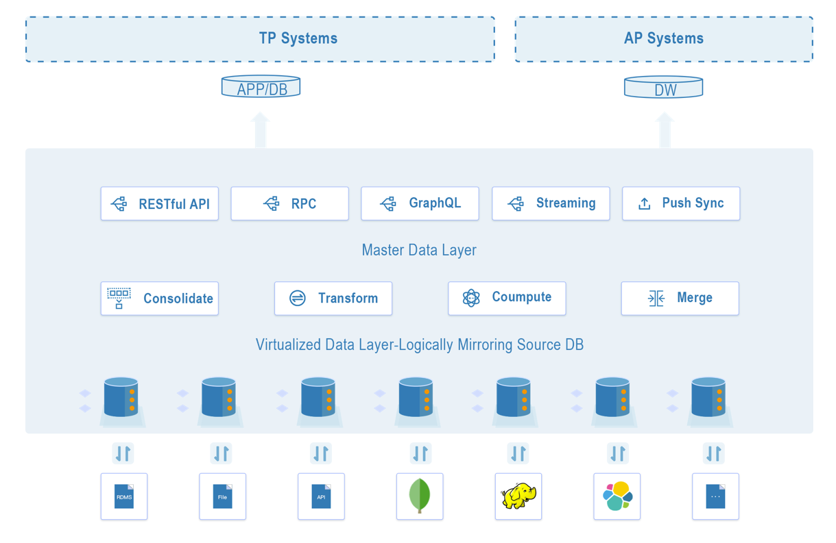The image size is (836, 543).
Task: Click the Transform swap-arrows icon
Action: click(298, 298)
